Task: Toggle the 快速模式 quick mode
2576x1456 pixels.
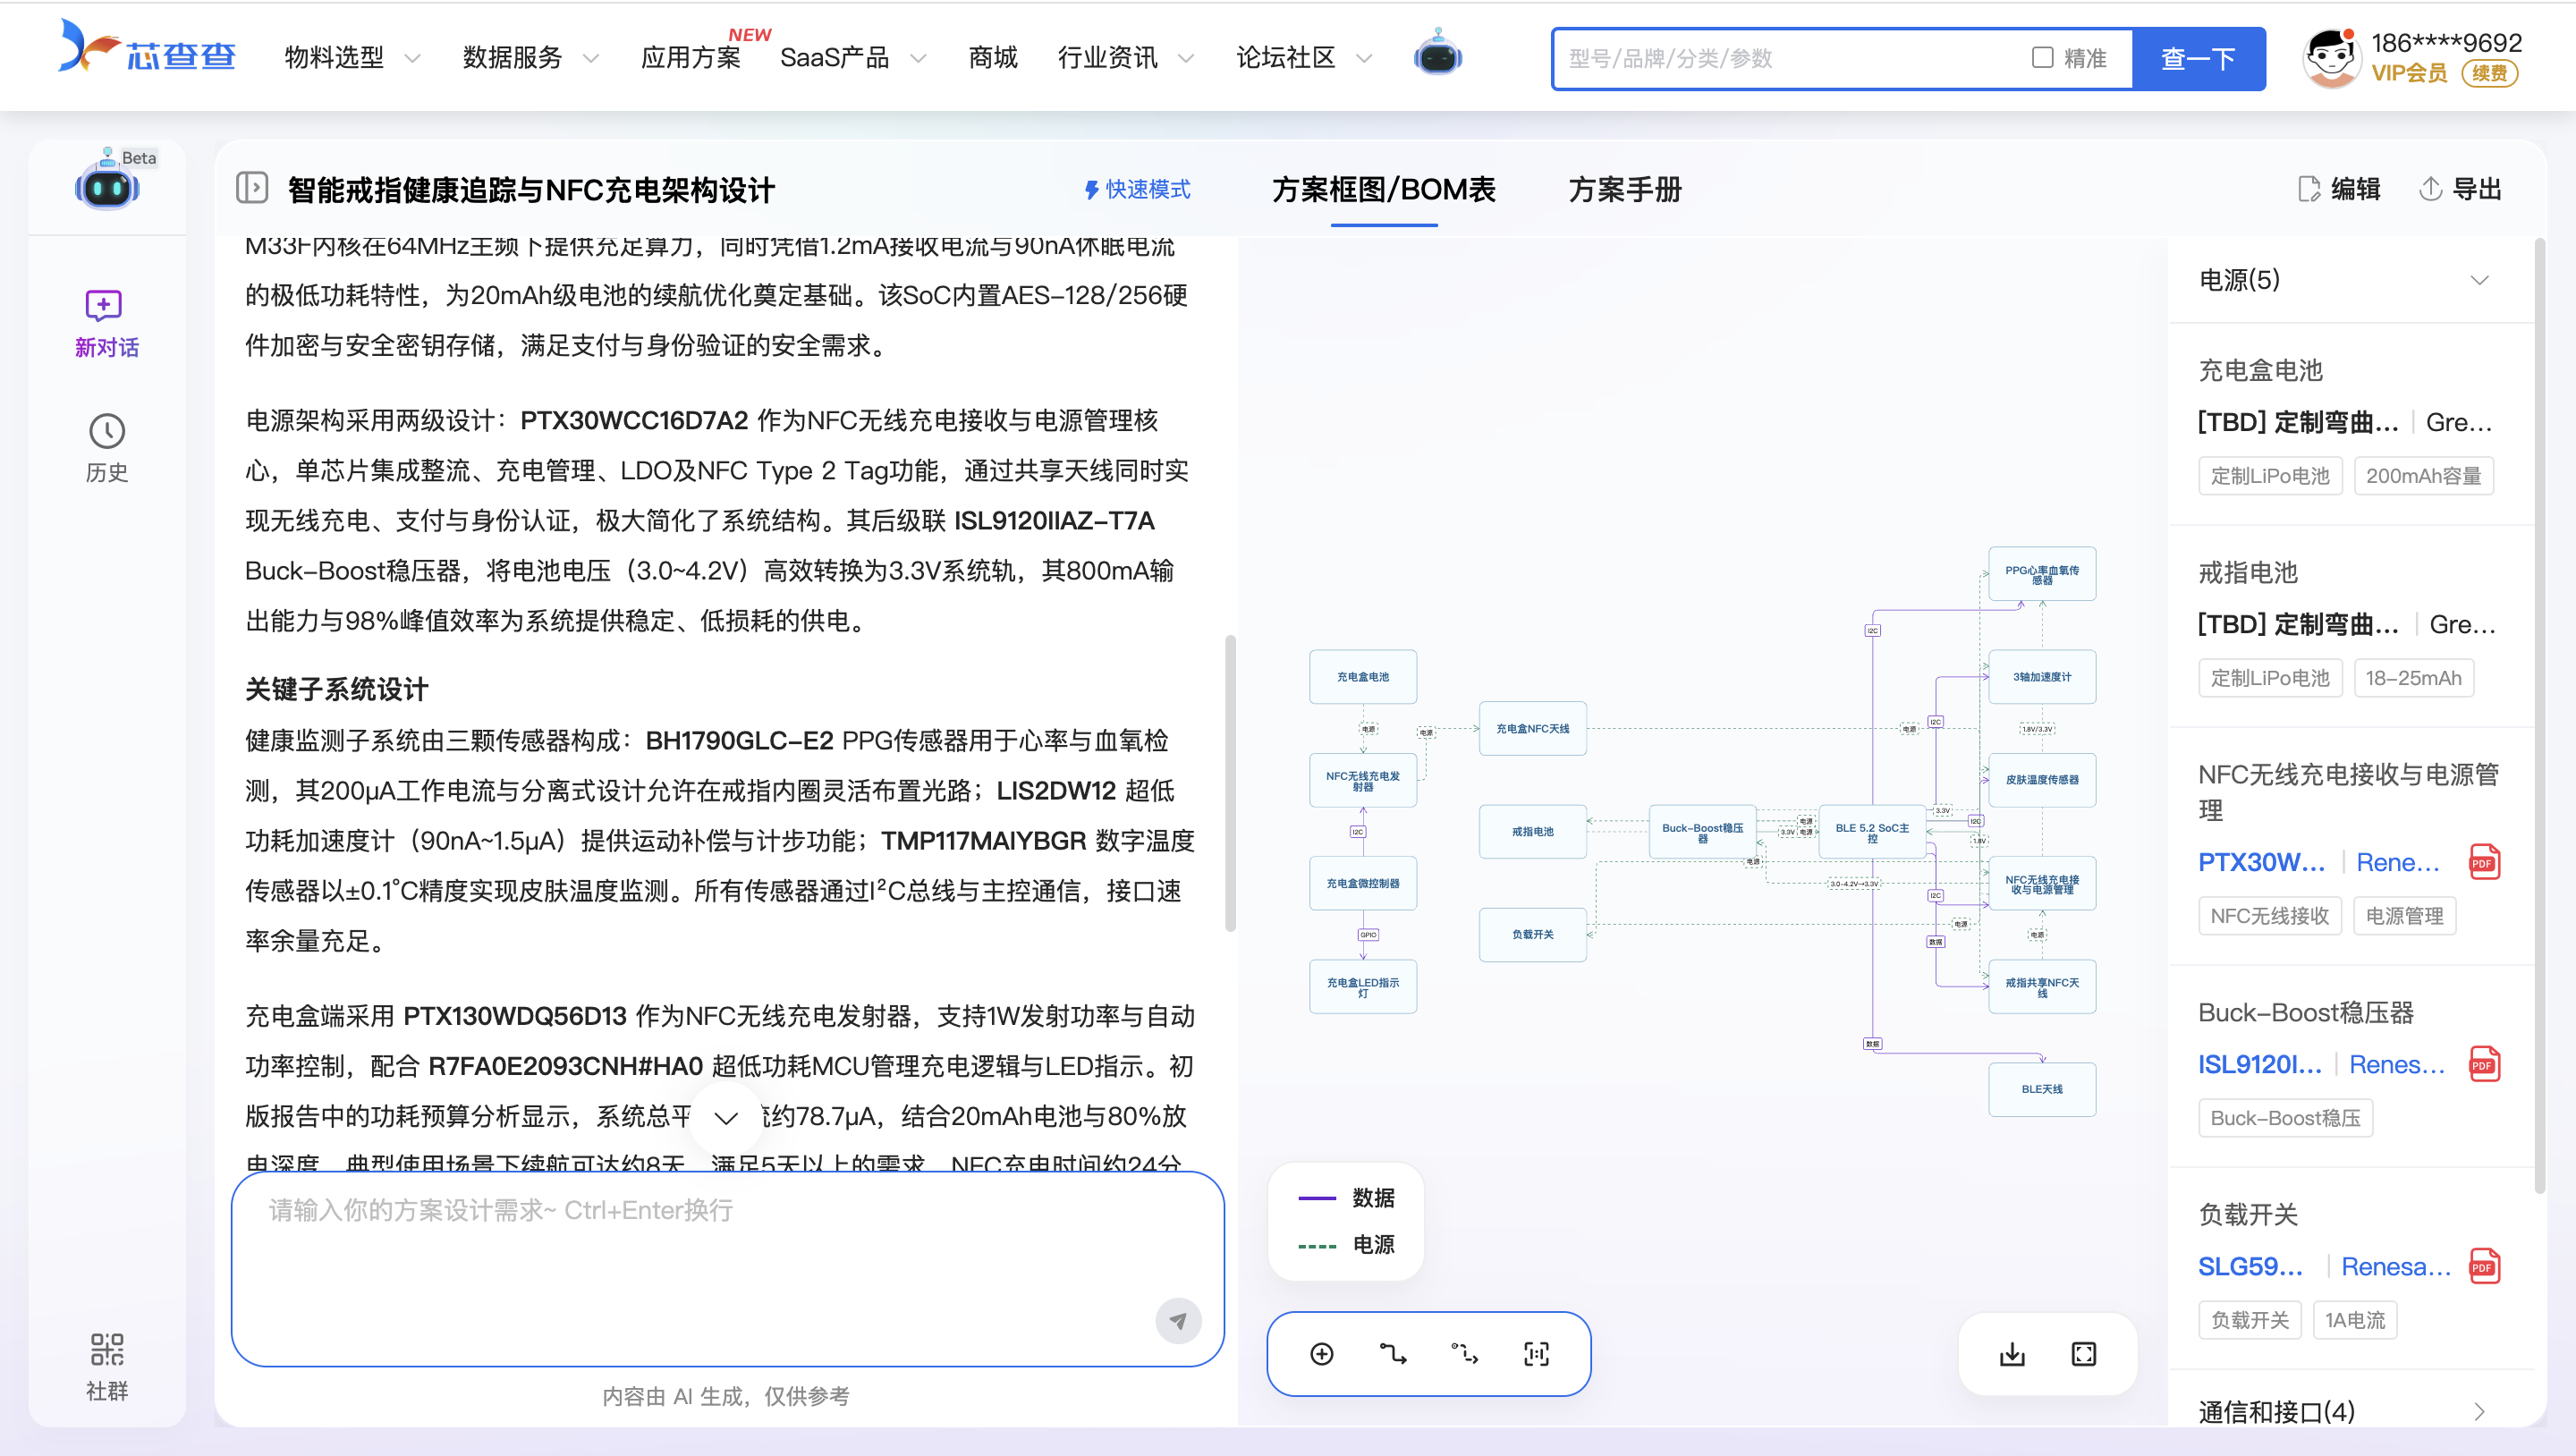Action: point(1138,189)
